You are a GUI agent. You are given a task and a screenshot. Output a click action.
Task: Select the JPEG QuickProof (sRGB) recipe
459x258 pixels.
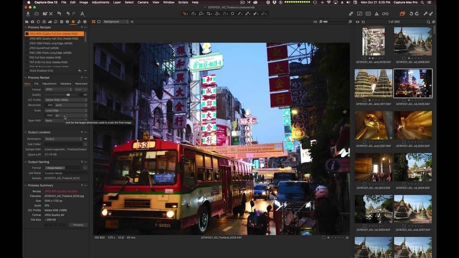tap(44, 48)
